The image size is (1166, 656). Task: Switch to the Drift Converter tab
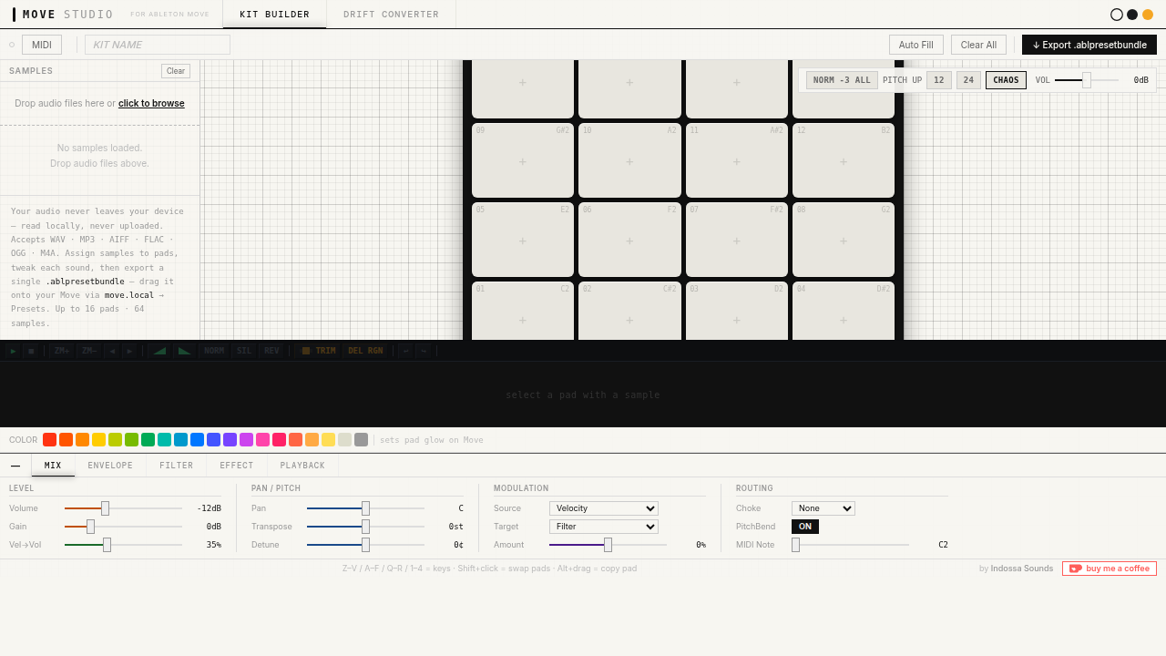click(391, 15)
